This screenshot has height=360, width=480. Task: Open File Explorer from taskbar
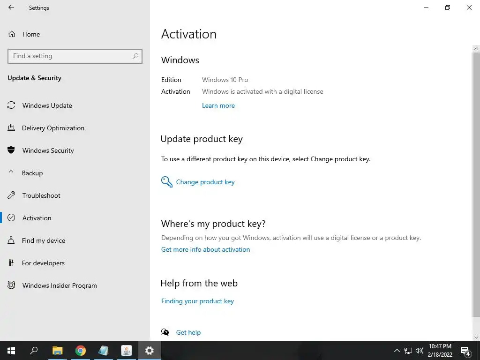tap(57, 351)
